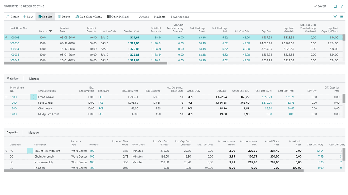Open row menu for order 100006
This screenshot has height=195, width=348.
click(x=35, y=38)
